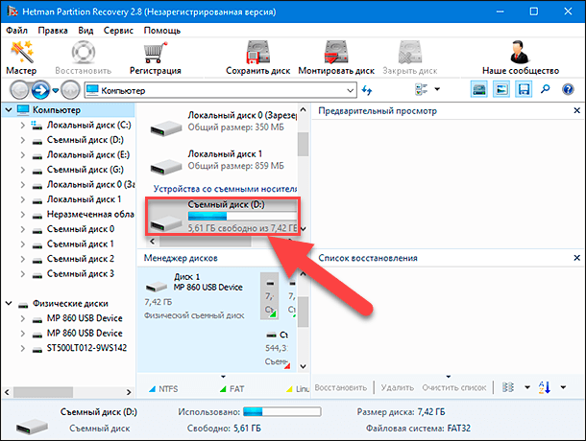Expand Съемный диск (G:) tree node
Viewport: 586px width, 441px height.
(x=23, y=170)
